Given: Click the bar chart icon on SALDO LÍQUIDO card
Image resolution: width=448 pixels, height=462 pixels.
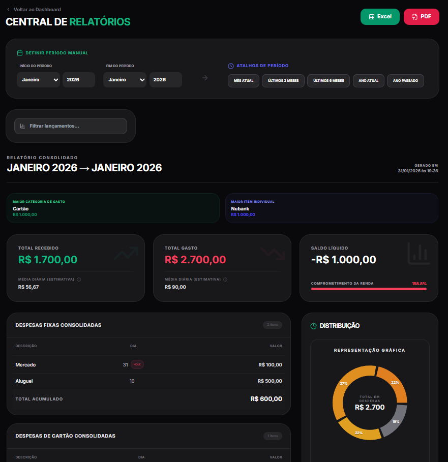Looking at the screenshot, I should point(418,253).
